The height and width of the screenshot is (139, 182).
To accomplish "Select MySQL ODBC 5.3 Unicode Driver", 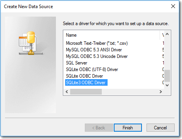I will [97, 56].
